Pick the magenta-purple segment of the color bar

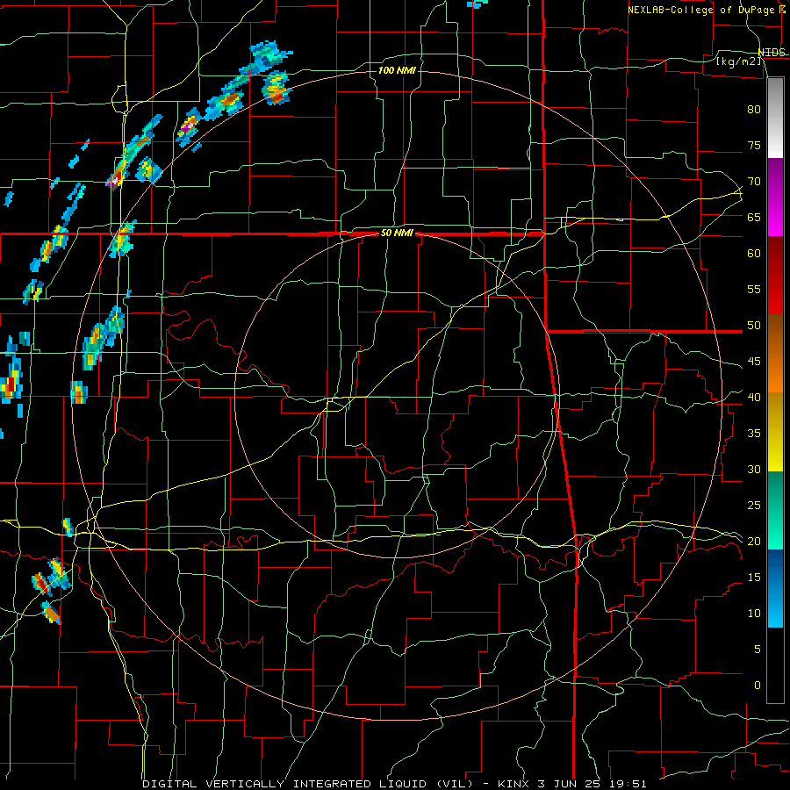coord(775,197)
